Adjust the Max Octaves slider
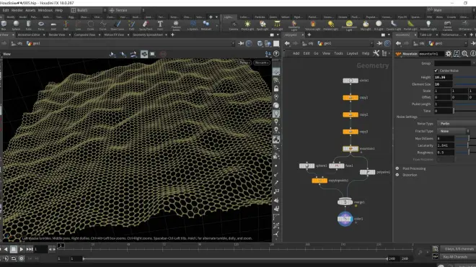Viewport: 476px width, 267px height. click(465, 138)
